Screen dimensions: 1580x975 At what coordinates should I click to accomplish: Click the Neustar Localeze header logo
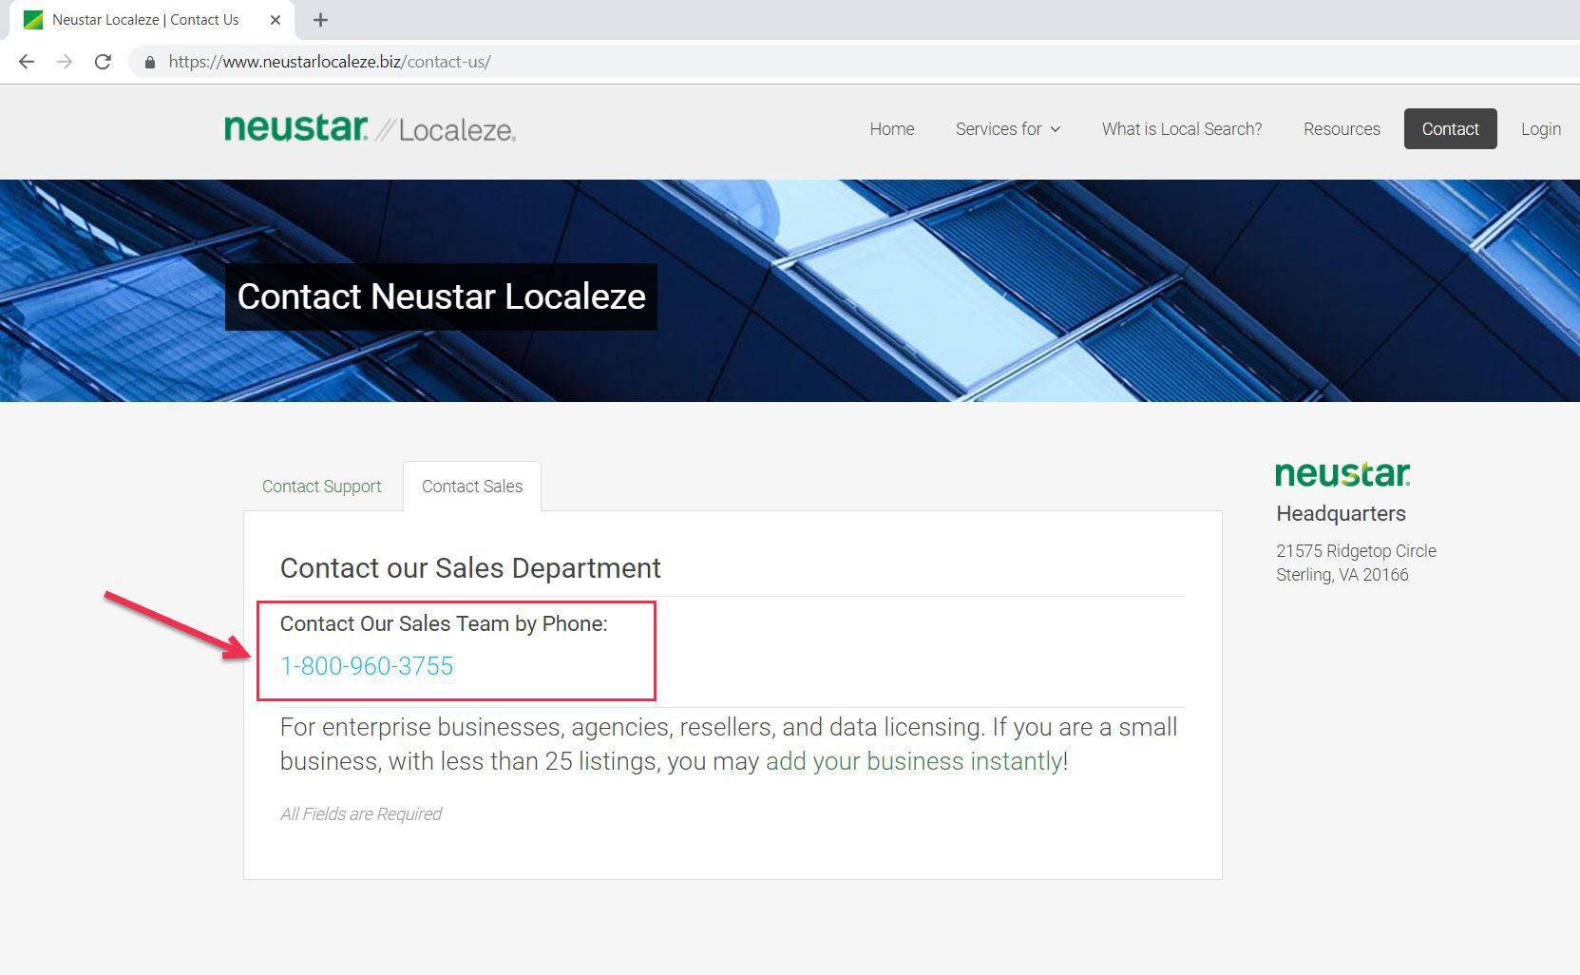pyautogui.click(x=370, y=128)
